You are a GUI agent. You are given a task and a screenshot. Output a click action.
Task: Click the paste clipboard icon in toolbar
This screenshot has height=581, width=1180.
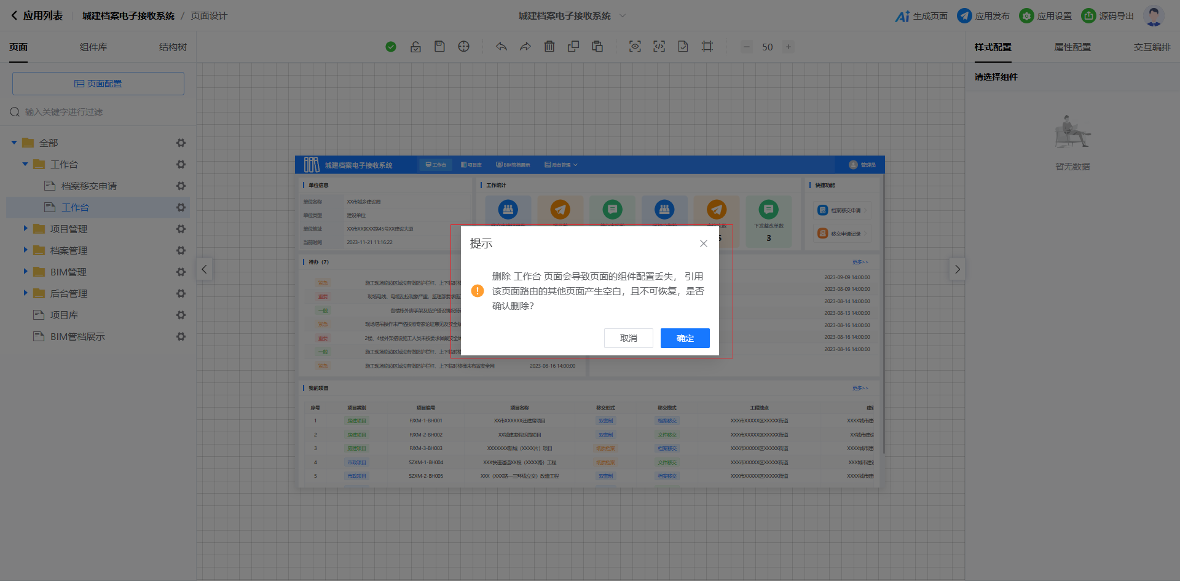click(597, 47)
